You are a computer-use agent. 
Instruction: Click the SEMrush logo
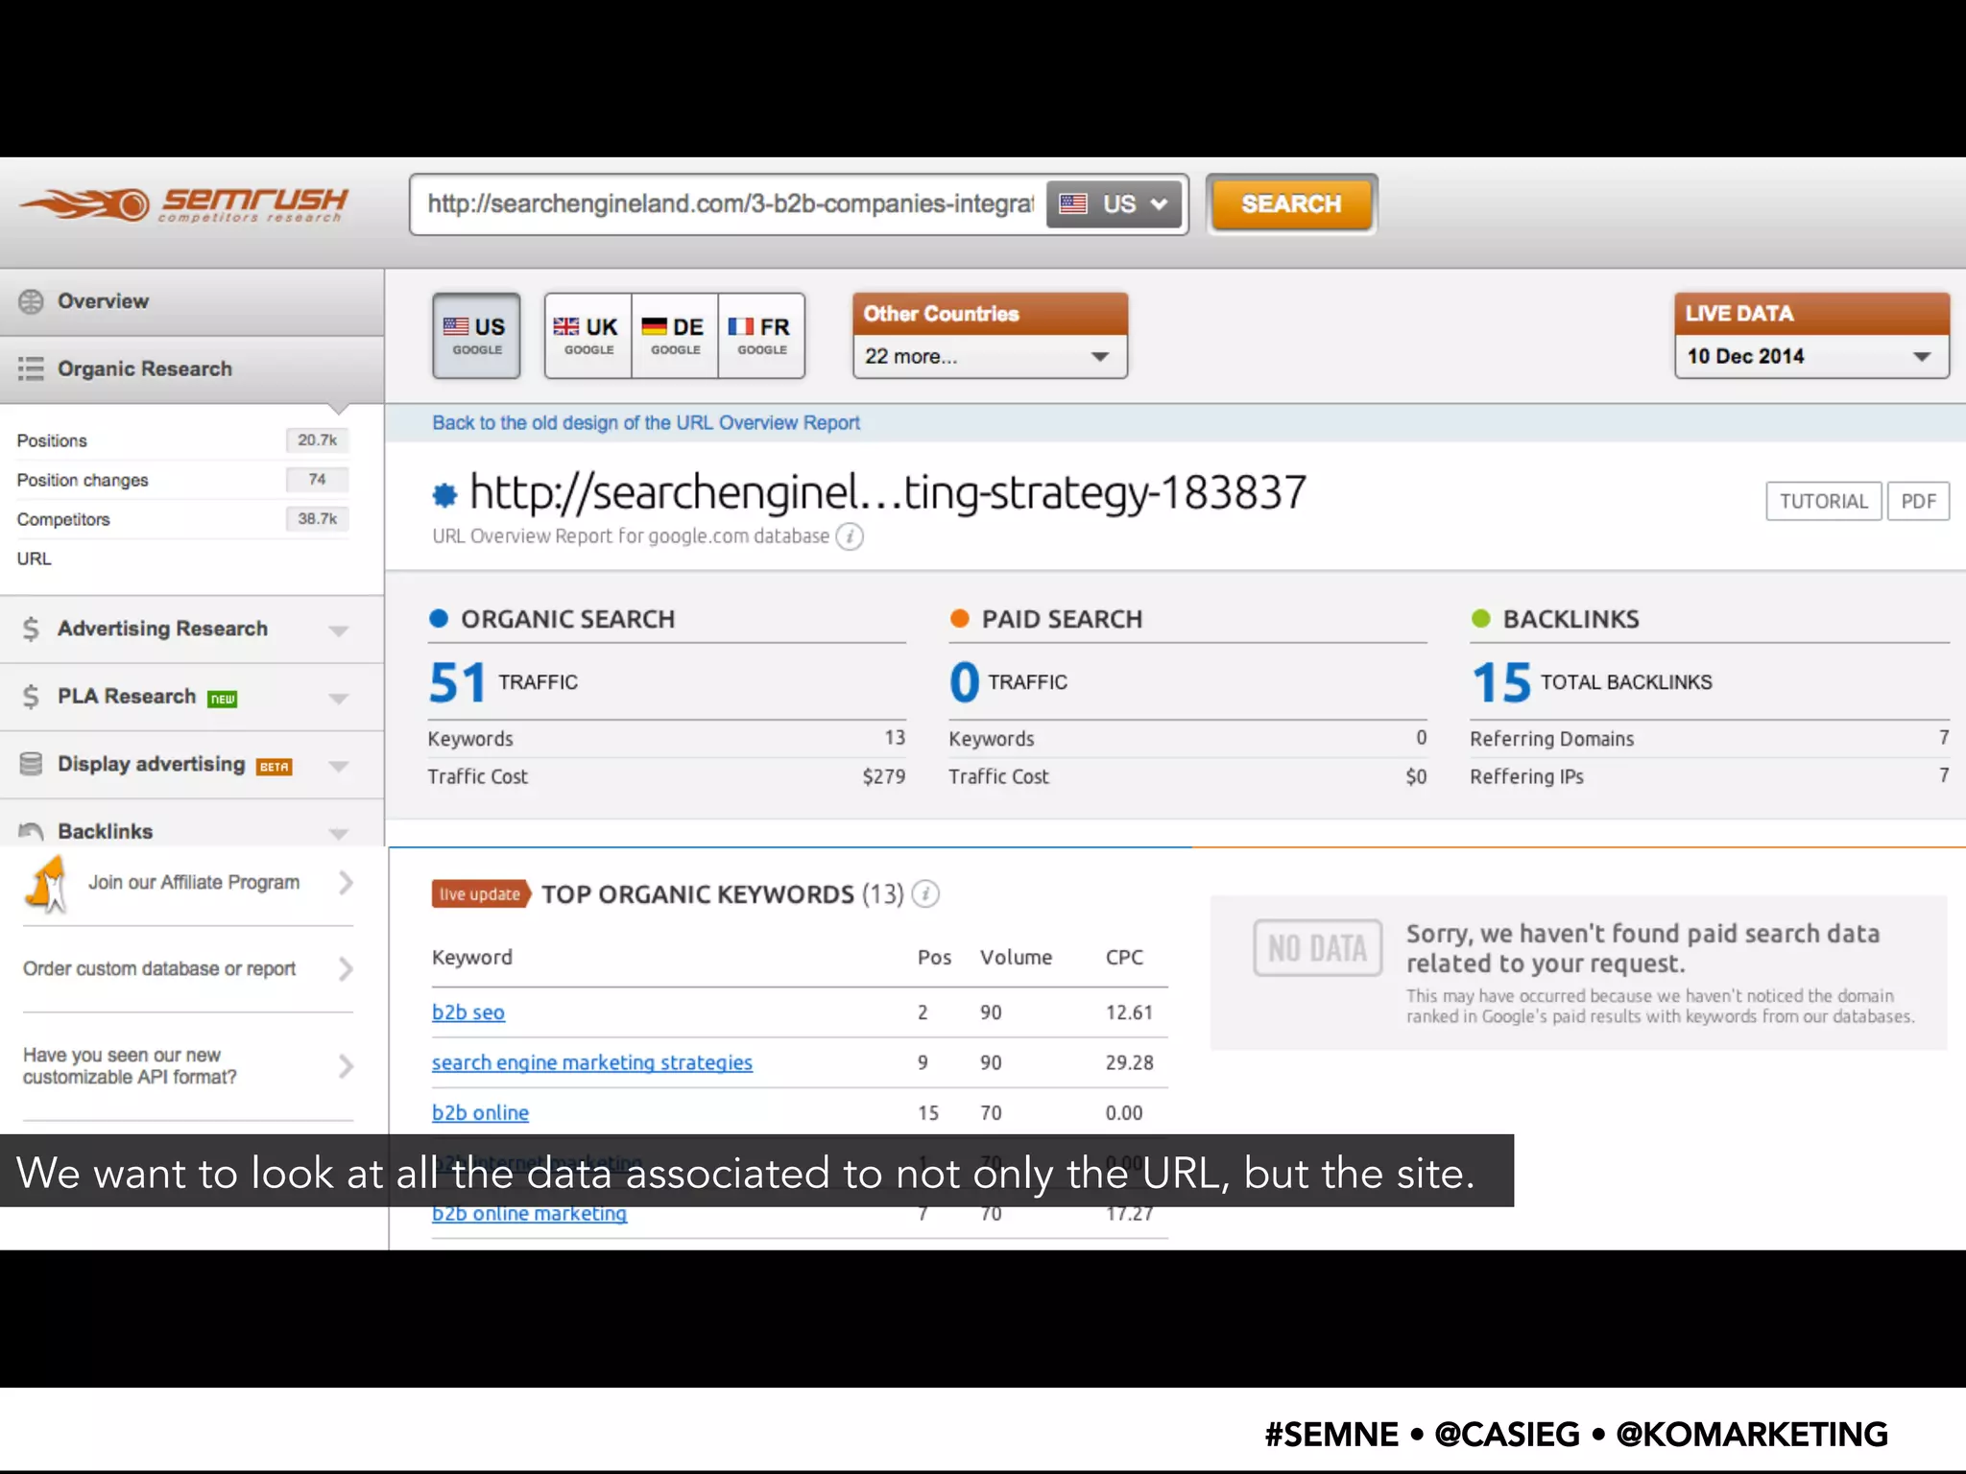(x=182, y=204)
